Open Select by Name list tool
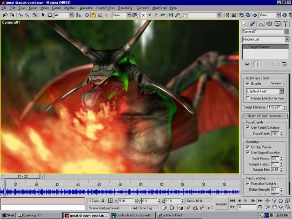This screenshot has width=292, height=219. (x=78, y=15)
